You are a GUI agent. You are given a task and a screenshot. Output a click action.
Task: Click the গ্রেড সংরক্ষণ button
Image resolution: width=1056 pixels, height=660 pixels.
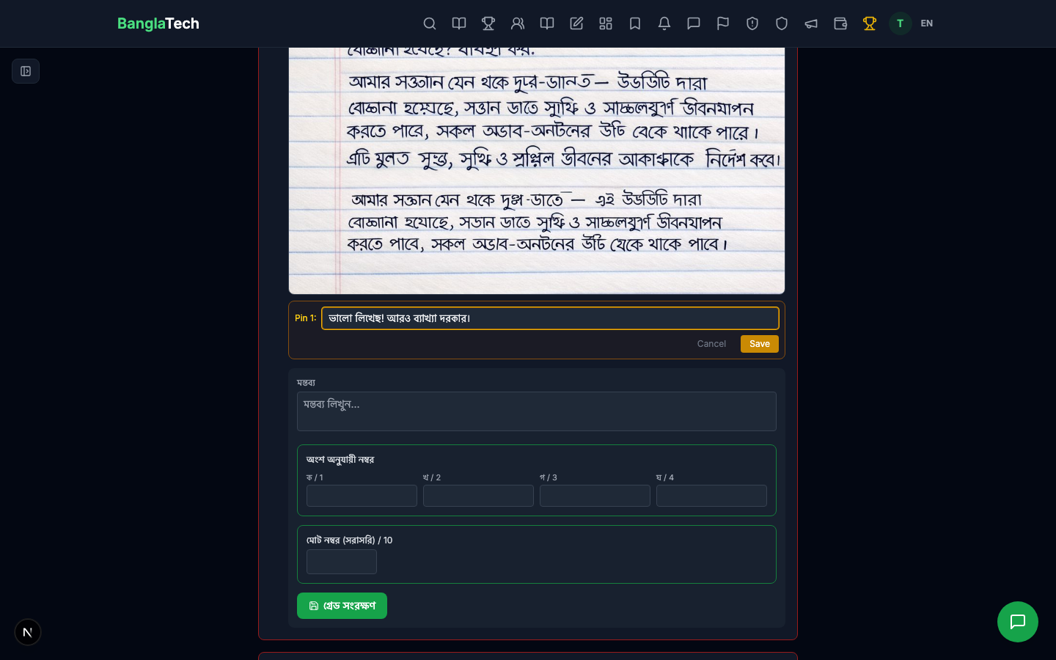(x=342, y=606)
